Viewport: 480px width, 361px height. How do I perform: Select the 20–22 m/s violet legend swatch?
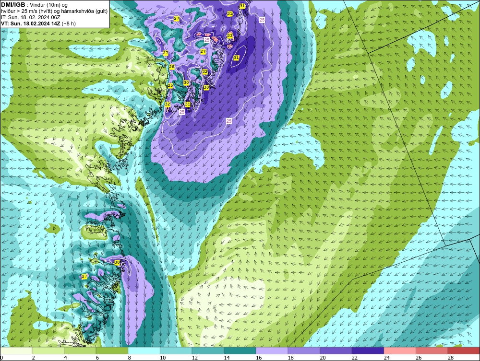336,350
